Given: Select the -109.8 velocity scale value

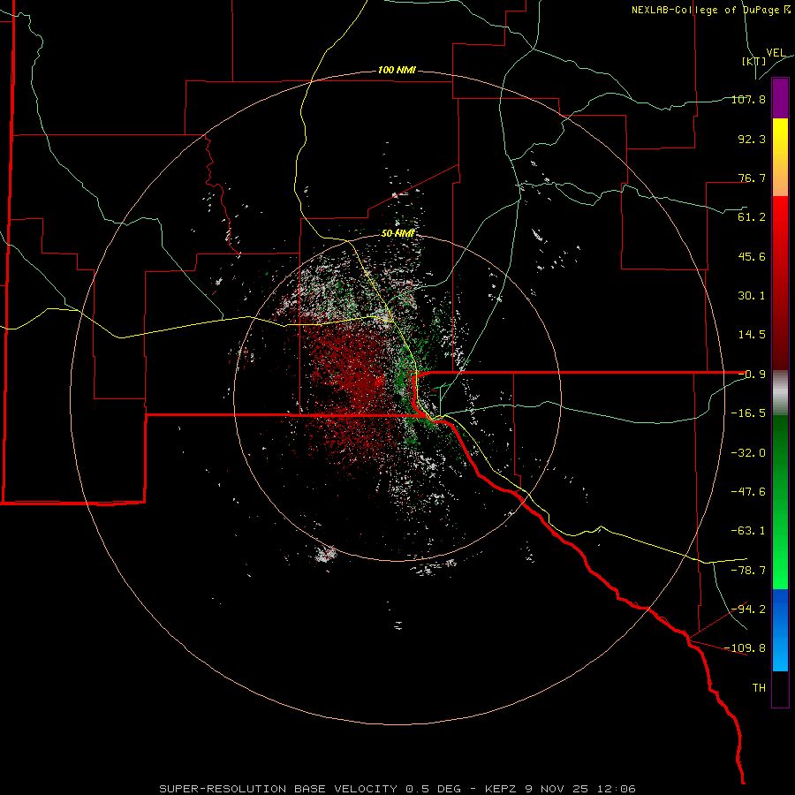Looking at the screenshot, I should pos(746,648).
